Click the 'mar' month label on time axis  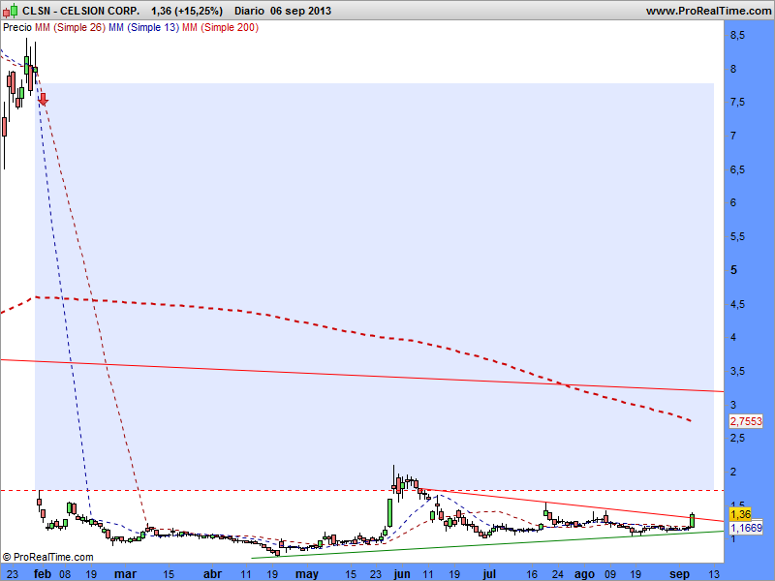coord(125,574)
